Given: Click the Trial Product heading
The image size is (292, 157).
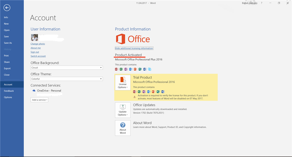Looking at the screenshot, I should pyautogui.click(x=143, y=78).
